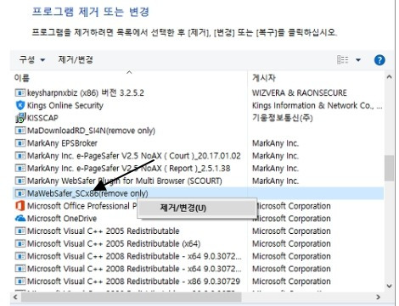The height and width of the screenshot is (306, 399).
Task: Open the 구성 organize dropdown
Action: (32, 59)
